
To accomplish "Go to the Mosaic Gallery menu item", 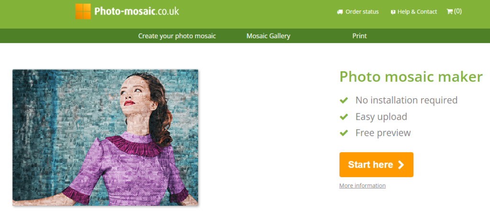I will click(268, 36).
